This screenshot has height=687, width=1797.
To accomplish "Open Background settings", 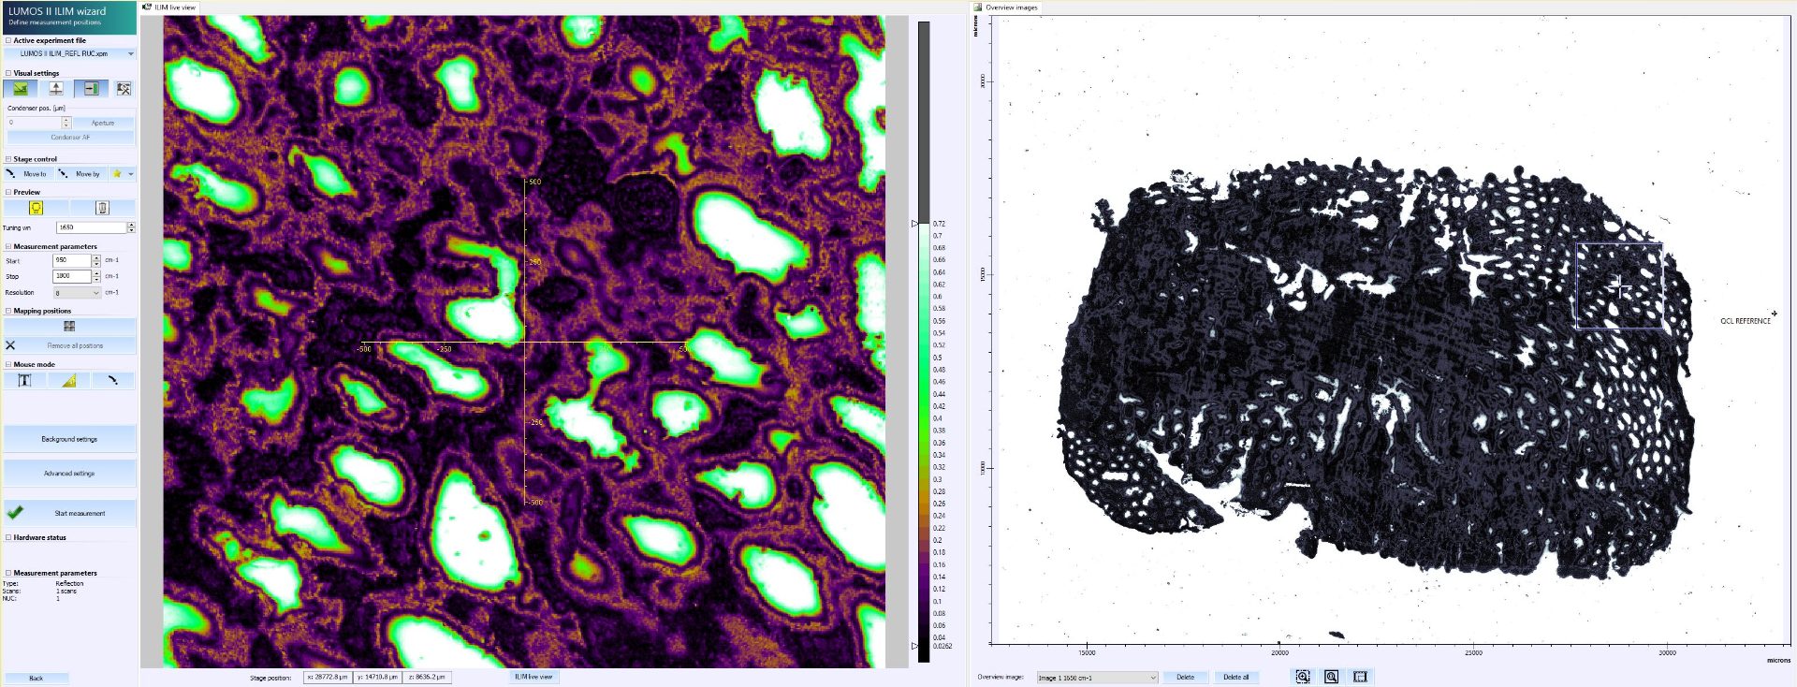I will pos(69,439).
